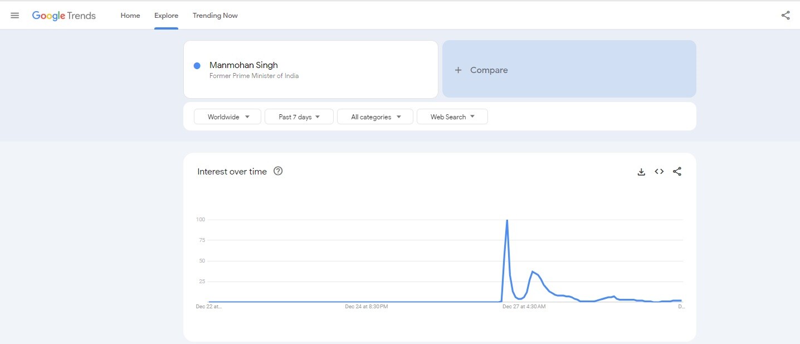The image size is (800, 344).
Task: Switch to the Trending Now tab
Action: pyautogui.click(x=215, y=16)
